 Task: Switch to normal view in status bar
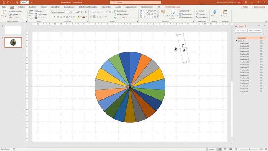219,149
